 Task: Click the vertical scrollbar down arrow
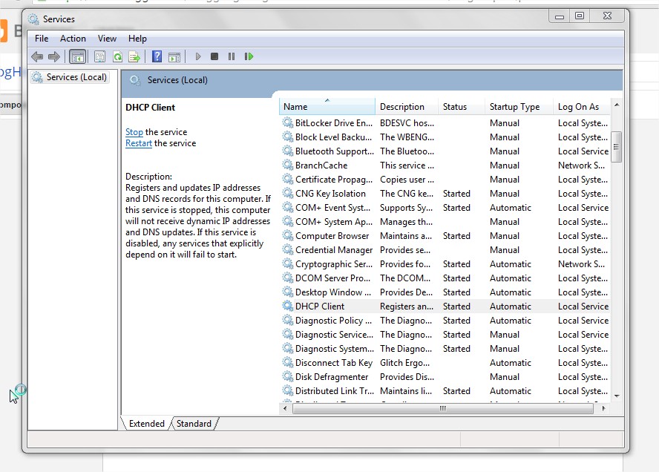pos(617,396)
